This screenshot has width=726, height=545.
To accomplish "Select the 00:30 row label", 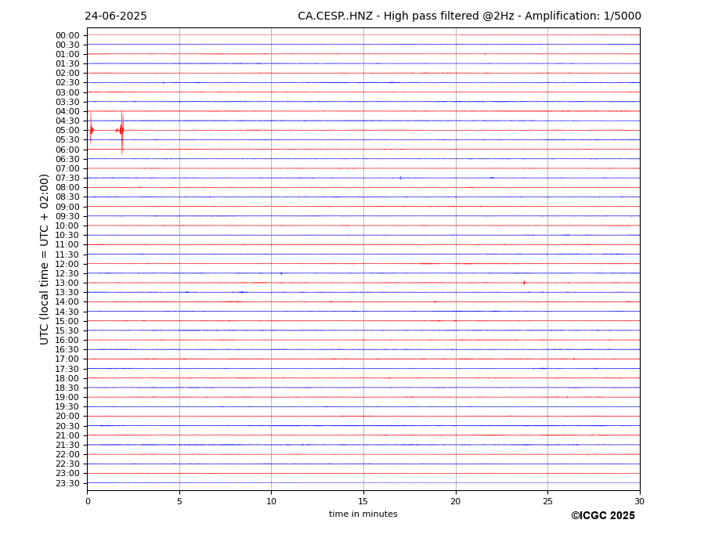I will click(67, 45).
